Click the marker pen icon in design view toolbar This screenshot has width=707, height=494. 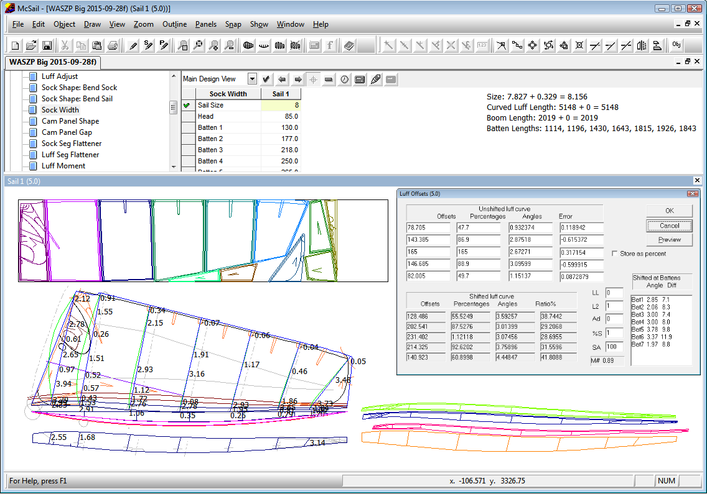(x=376, y=80)
